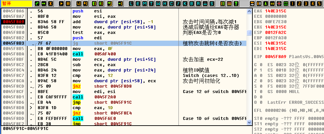Viewport: 324px width, 134px height.
Task: Click the toolbar button numbered 1
Action: (x=292, y=3)
